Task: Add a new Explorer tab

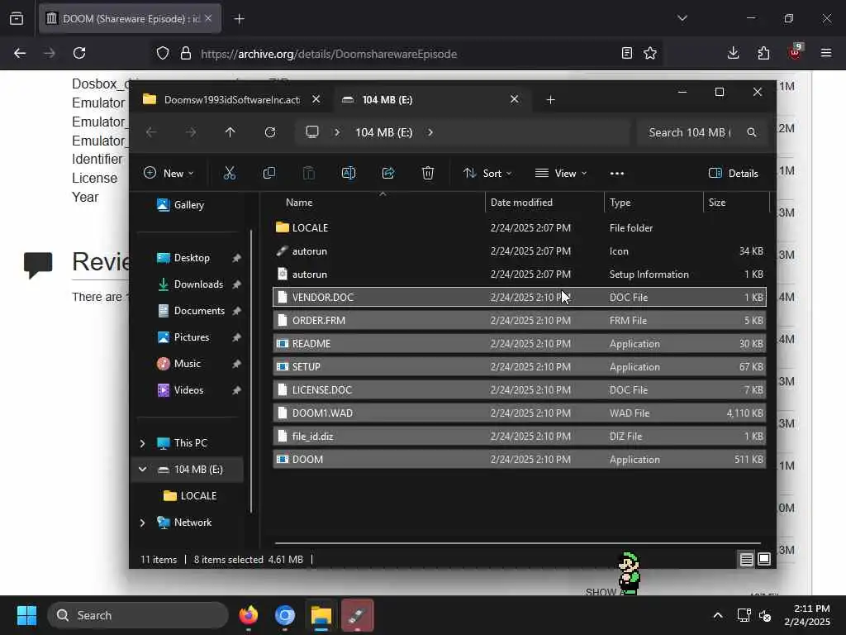Action: coord(550,99)
